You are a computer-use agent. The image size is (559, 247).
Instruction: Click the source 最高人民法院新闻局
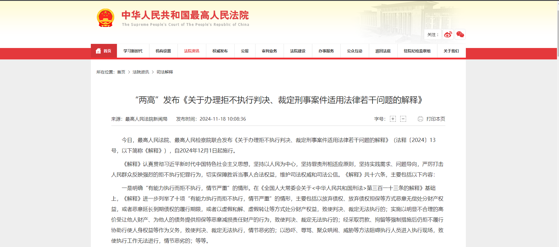tap(146, 119)
